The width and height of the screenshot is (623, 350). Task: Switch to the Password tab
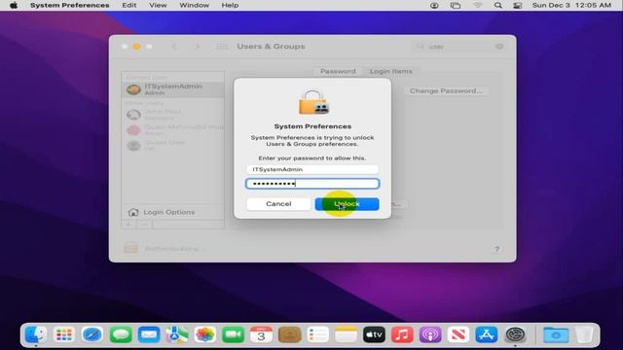338,71
